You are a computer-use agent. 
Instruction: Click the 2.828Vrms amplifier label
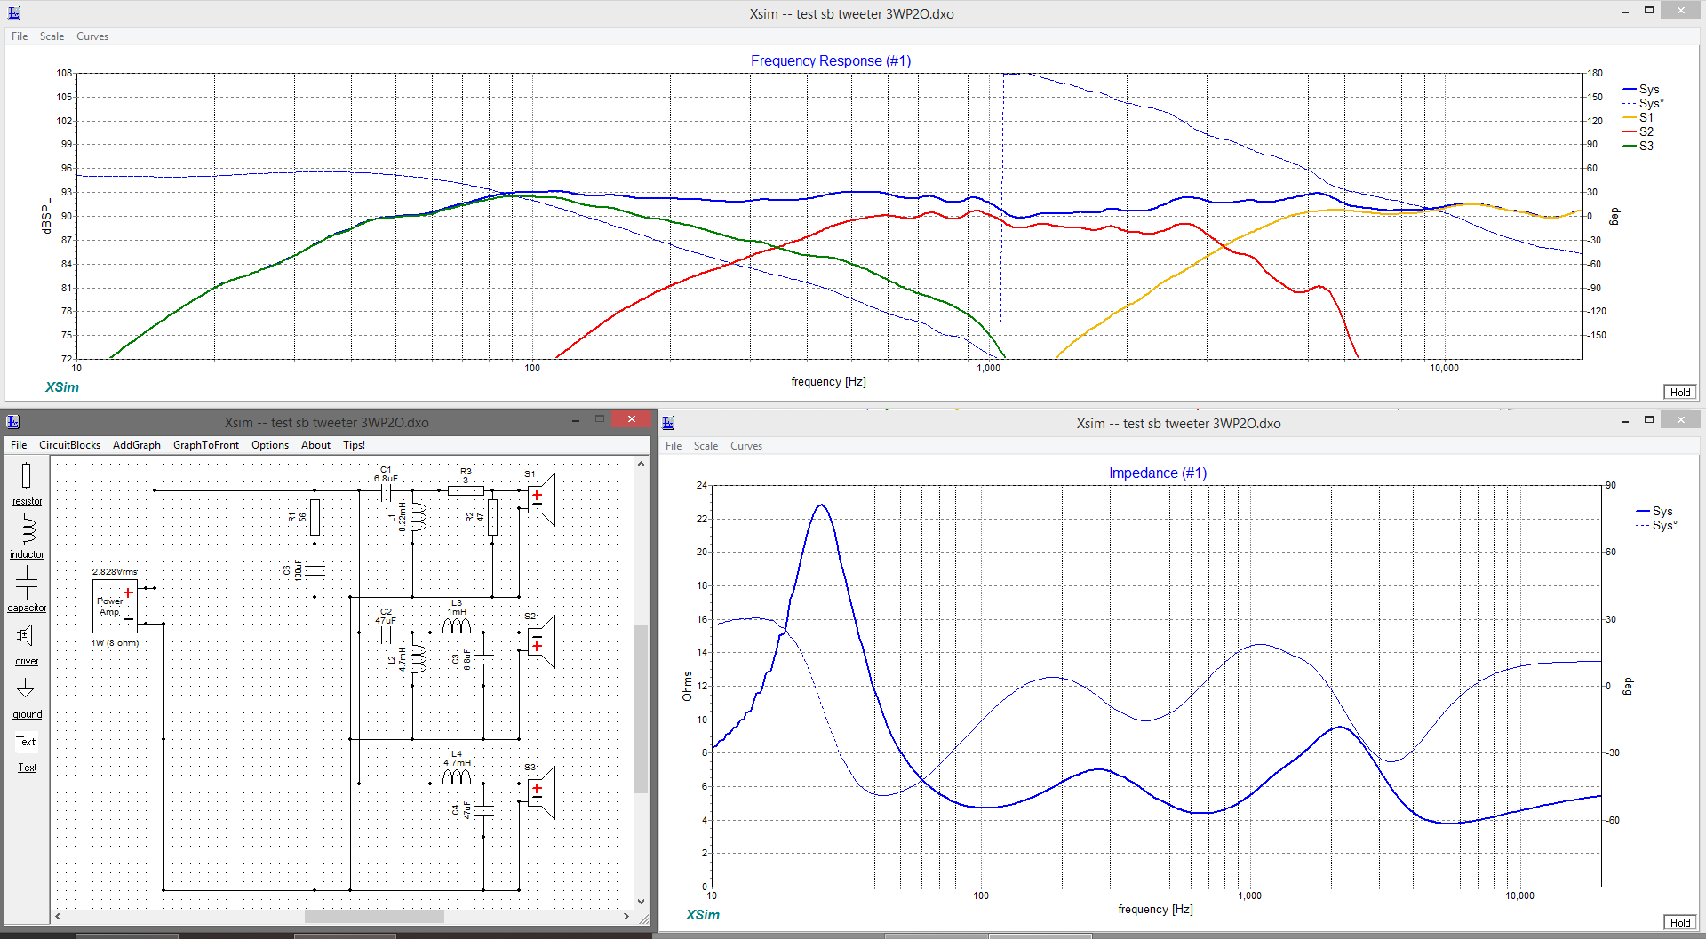pos(115,572)
